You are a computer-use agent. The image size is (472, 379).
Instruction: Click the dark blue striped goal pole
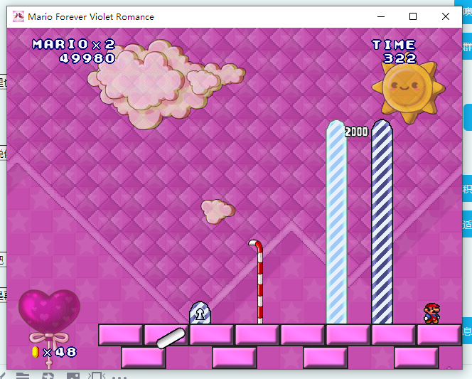(x=382, y=222)
